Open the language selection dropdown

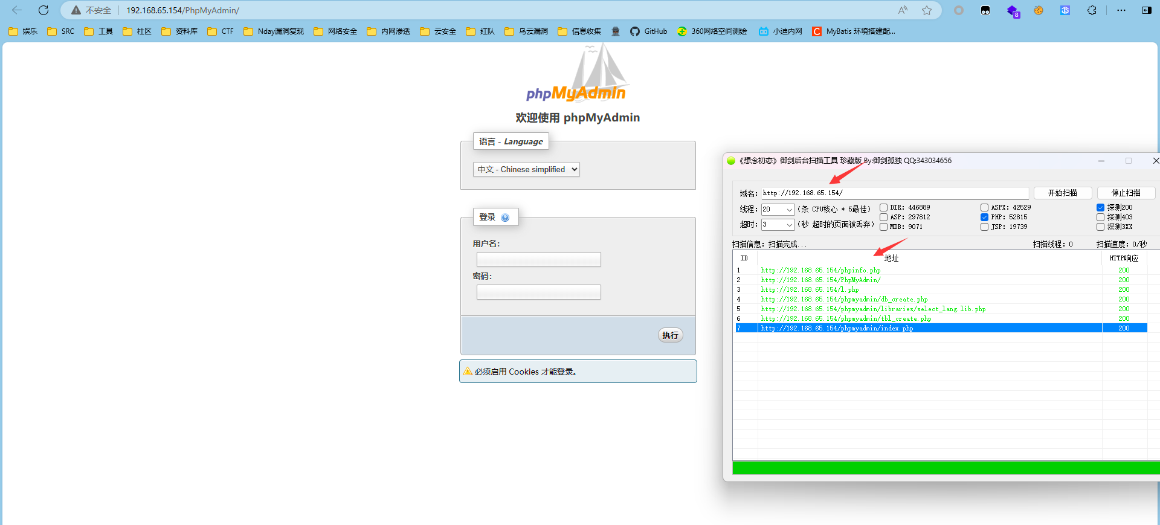click(x=526, y=170)
